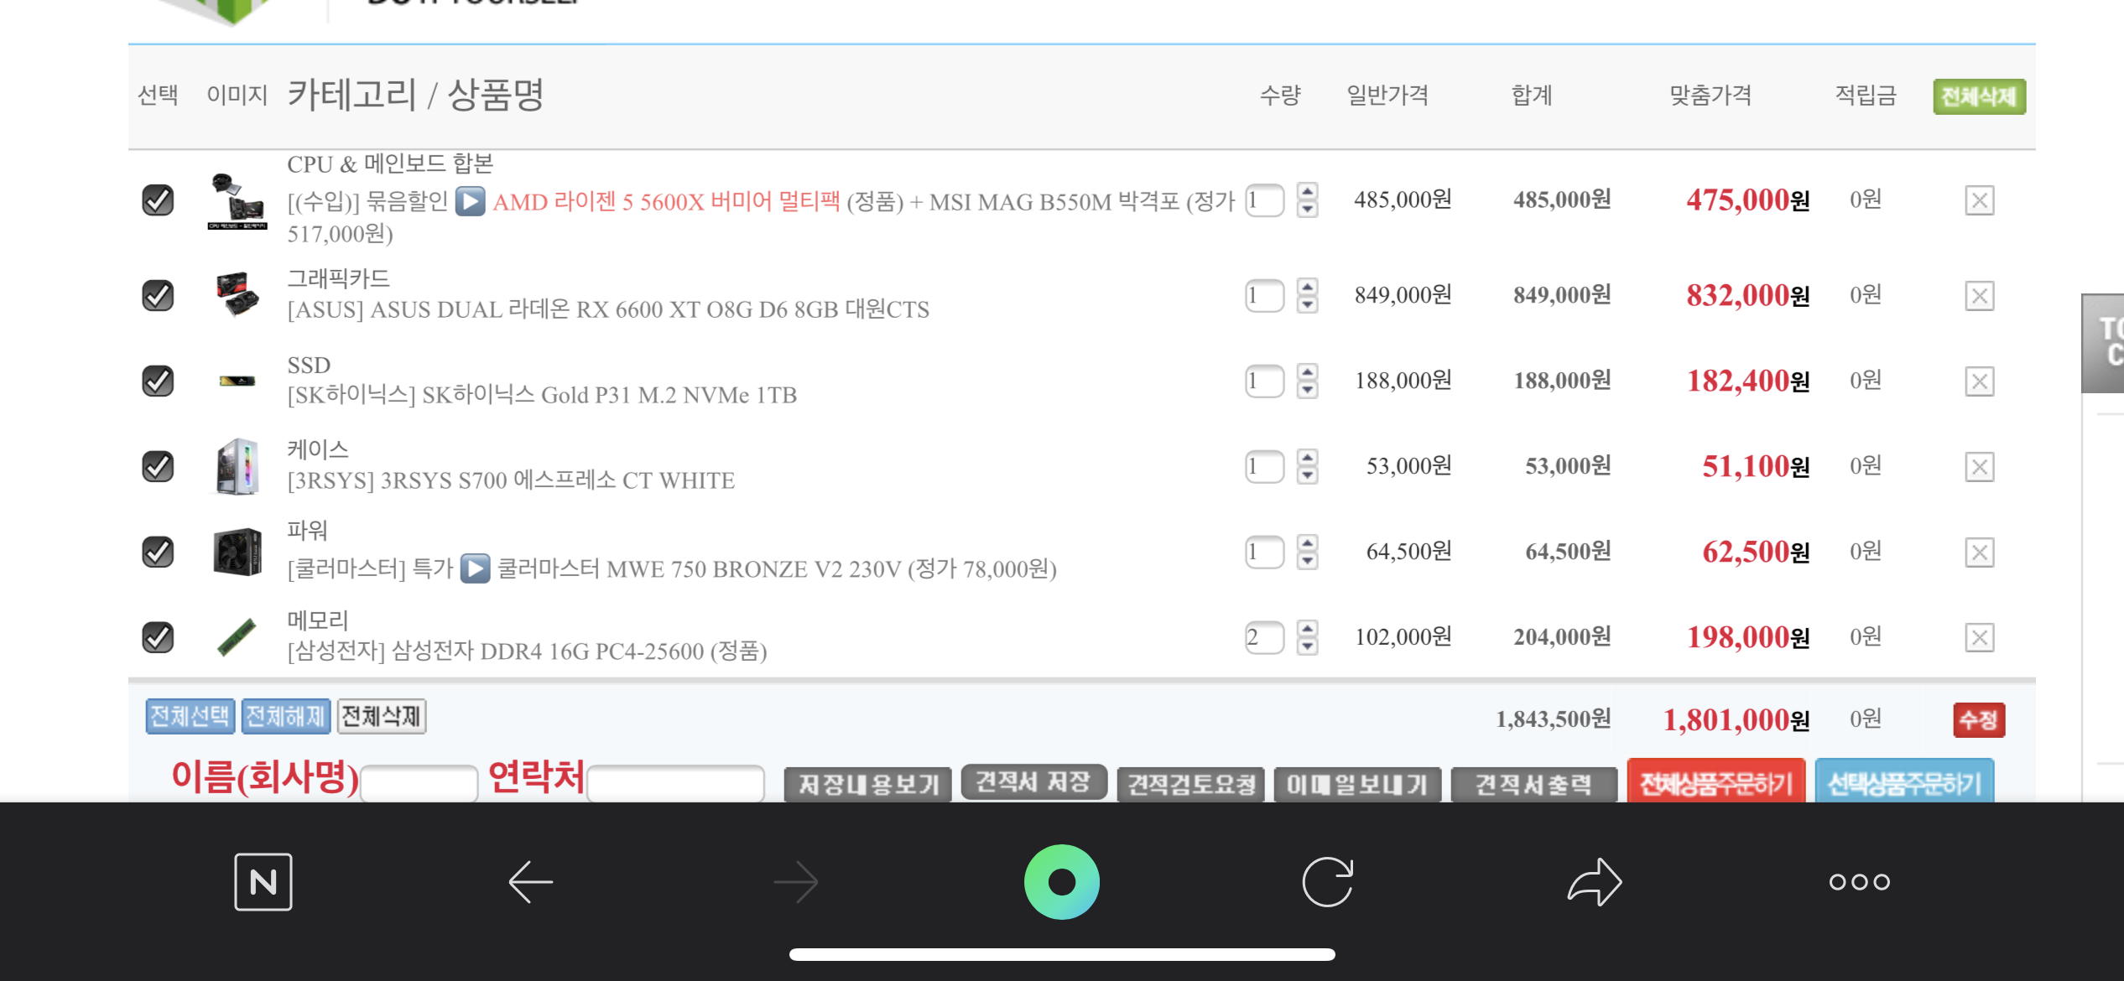This screenshot has width=2124, height=981.
Task: Click the play icon next to AMD 라이젠 5 5600X
Action: 471,201
